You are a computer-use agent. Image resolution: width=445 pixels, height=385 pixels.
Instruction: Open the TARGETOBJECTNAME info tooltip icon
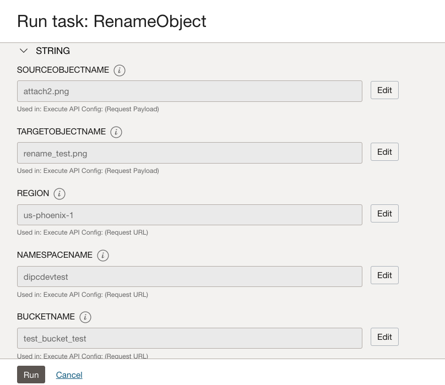[116, 132]
